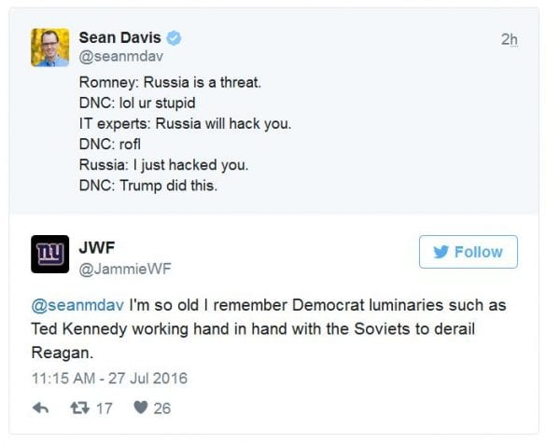This screenshot has height=444, width=560.
Task: Open the quoted tweet's 2h timestamp
Action: coord(508,40)
